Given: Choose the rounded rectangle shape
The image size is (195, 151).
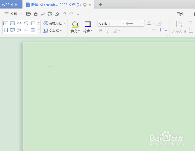Looking at the screenshot, I should (x=12, y=23).
